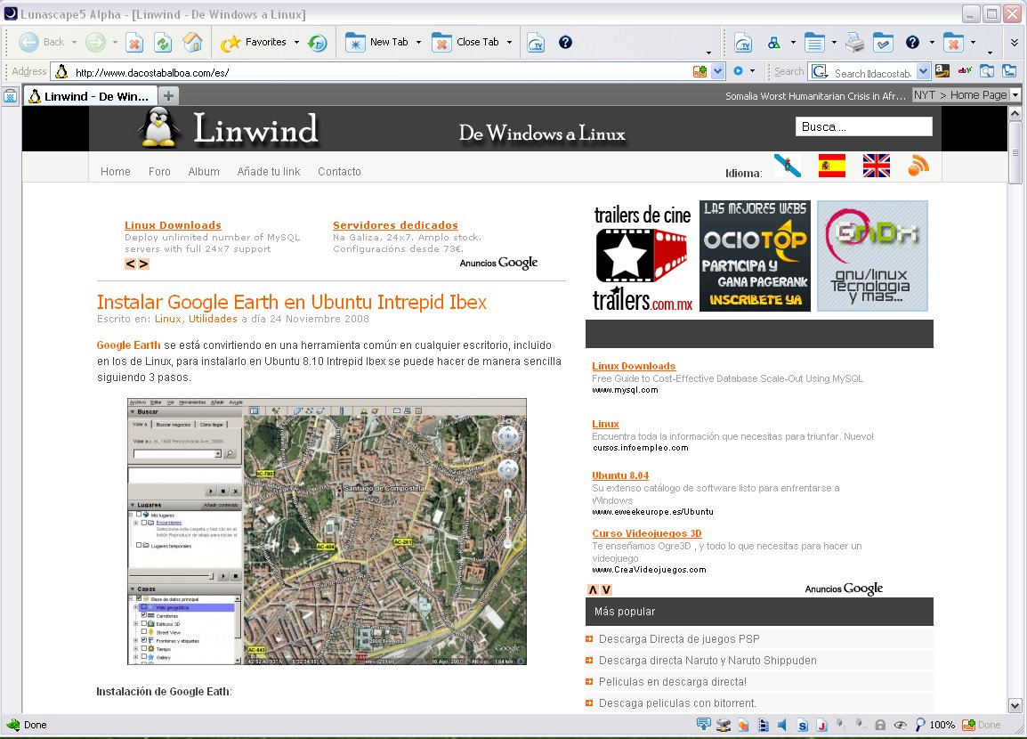1027x739 pixels.
Task: Click the Somalia Worst Humanitarian Crisis headline ticker
Action: (815, 95)
